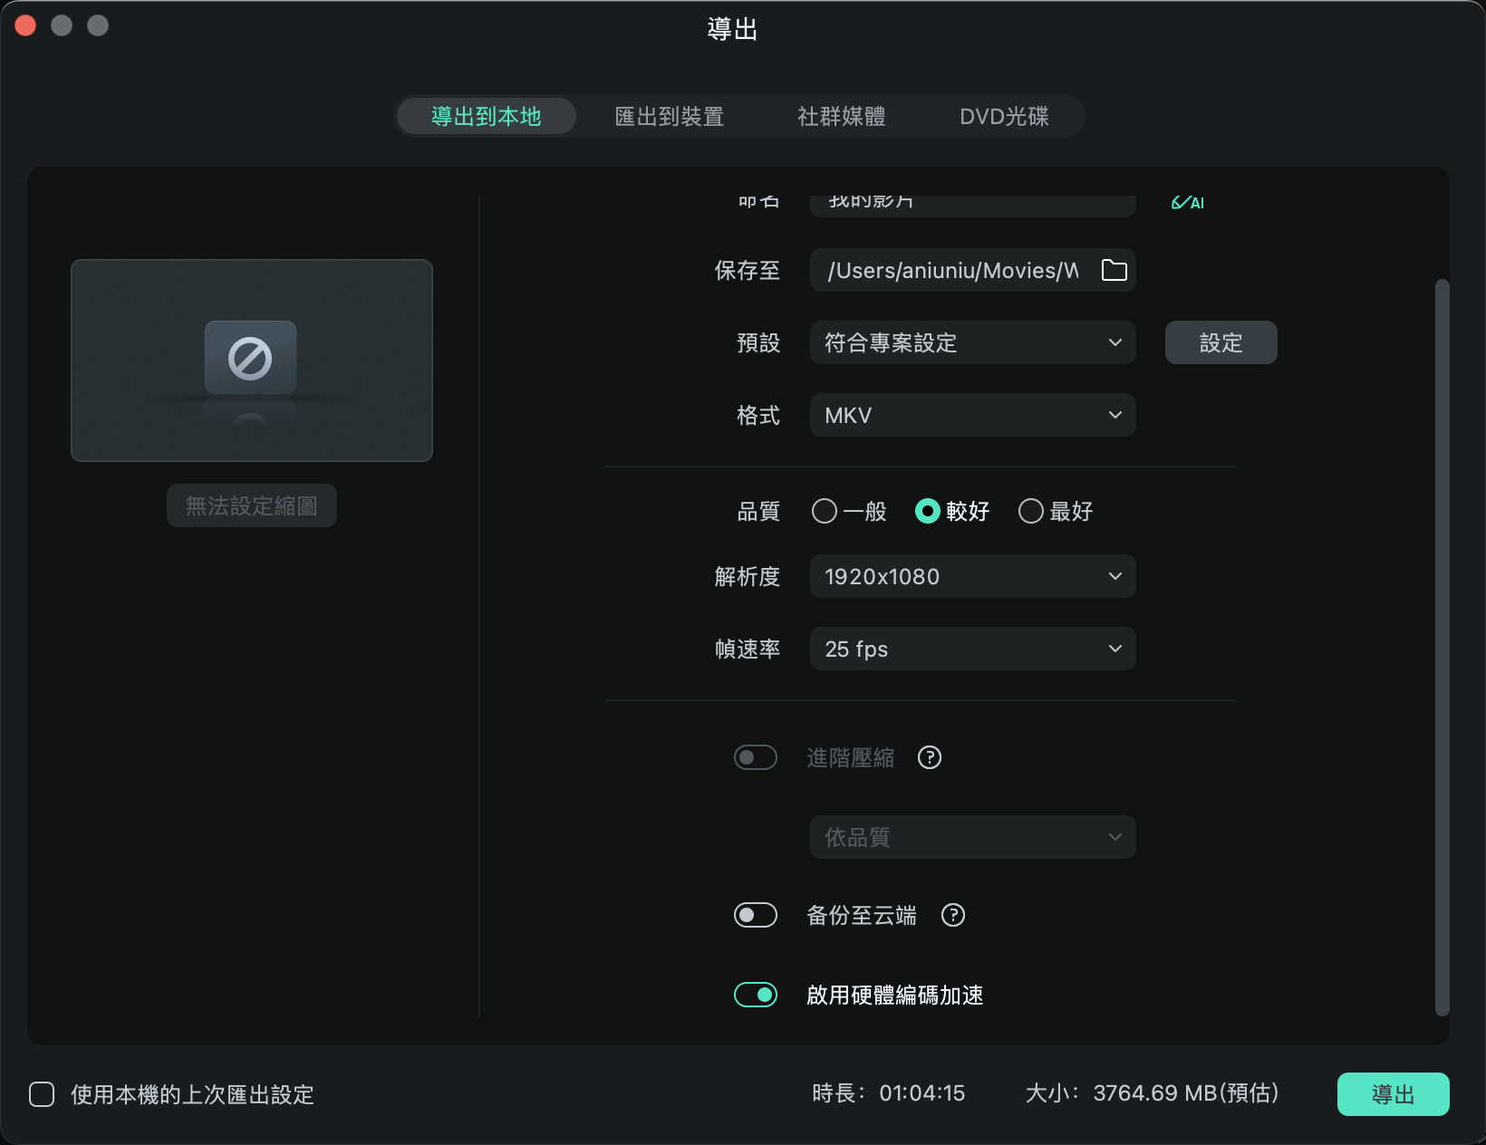Toggle the 進階壓縮 switch
The width and height of the screenshot is (1486, 1145).
(756, 757)
